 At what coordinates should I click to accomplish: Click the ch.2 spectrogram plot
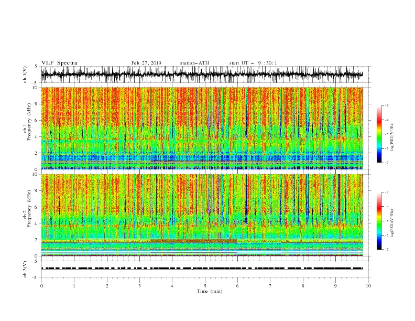tap(202, 215)
